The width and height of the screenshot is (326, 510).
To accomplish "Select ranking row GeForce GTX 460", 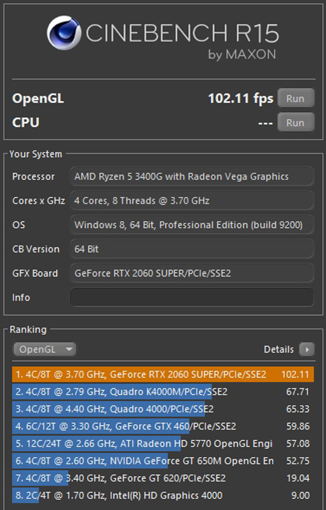I will (x=163, y=426).
